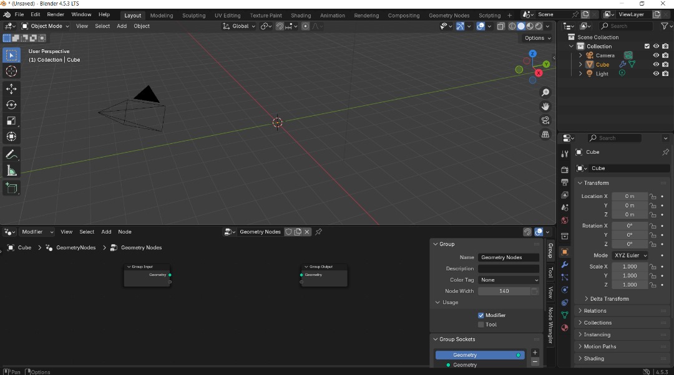
Task: Click the group Name input field
Action: coord(509,257)
